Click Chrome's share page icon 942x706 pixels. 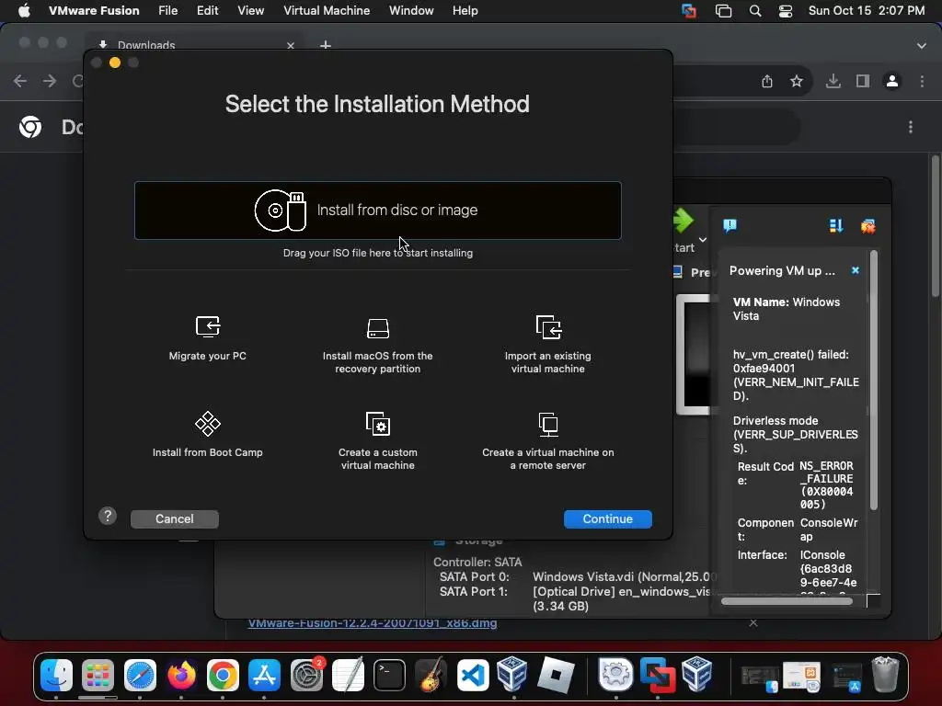[767, 81]
